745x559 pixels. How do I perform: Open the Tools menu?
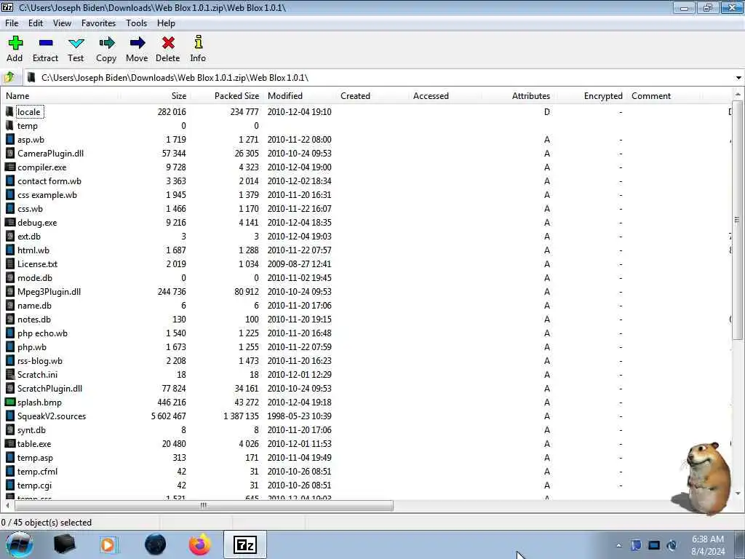click(x=136, y=23)
